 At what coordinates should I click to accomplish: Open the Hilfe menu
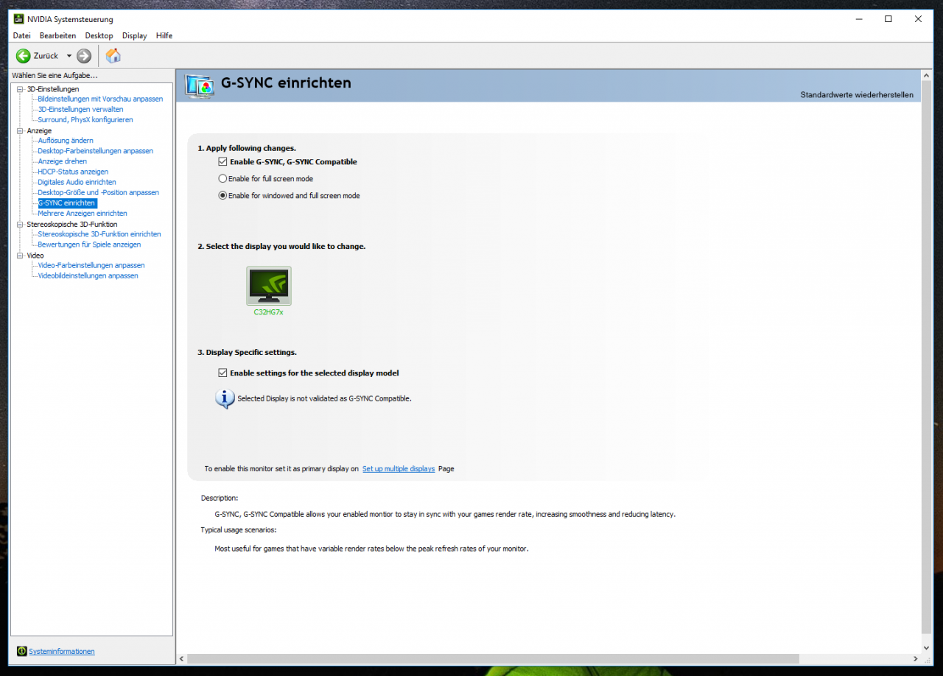pos(164,35)
